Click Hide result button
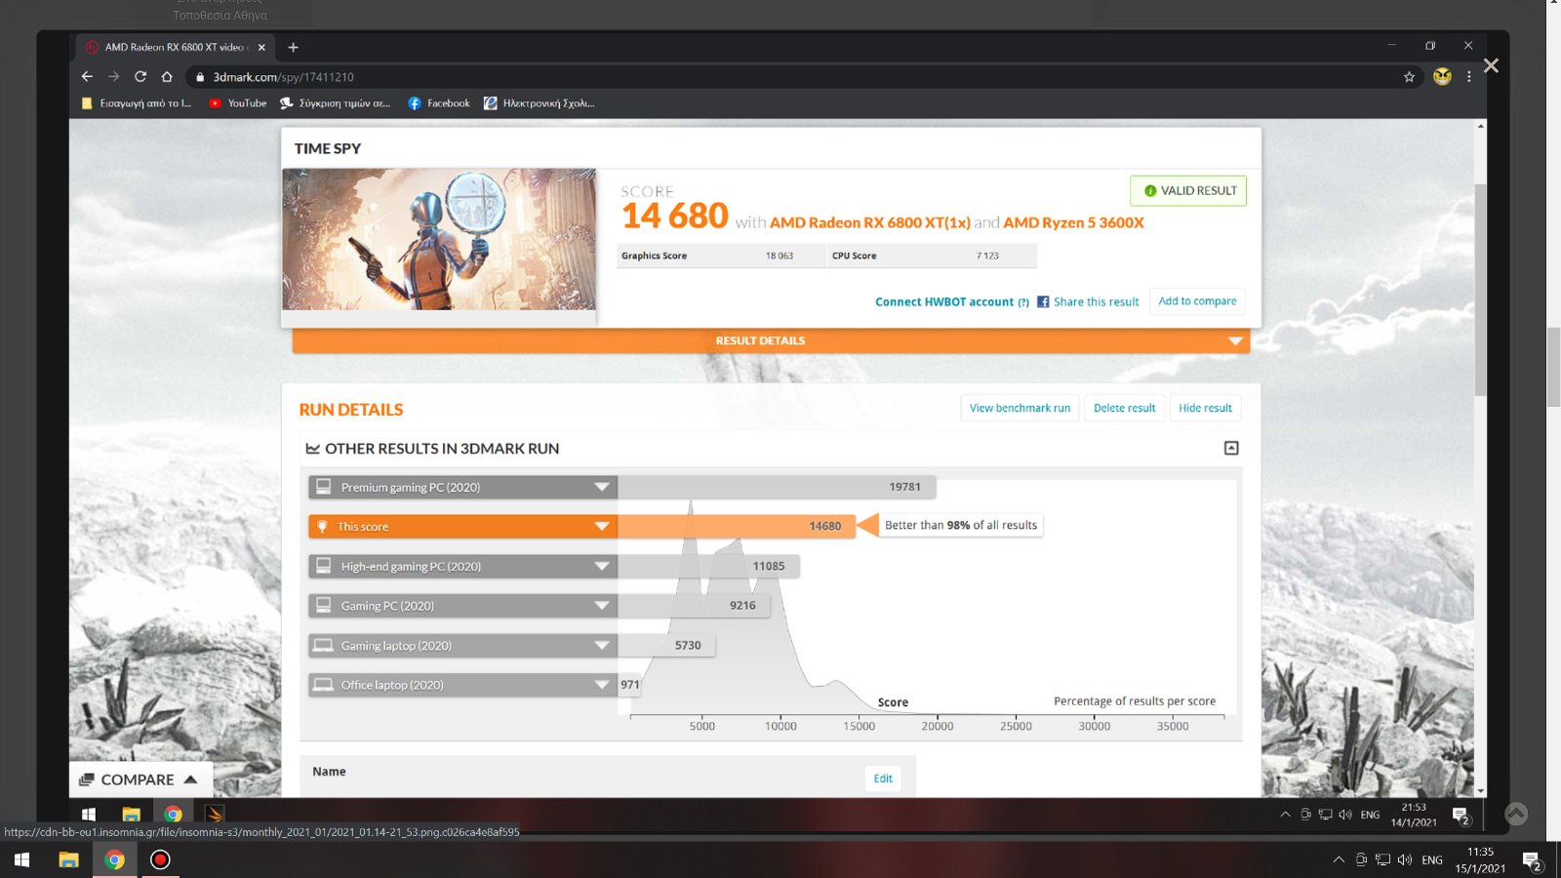 point(1205,408)
